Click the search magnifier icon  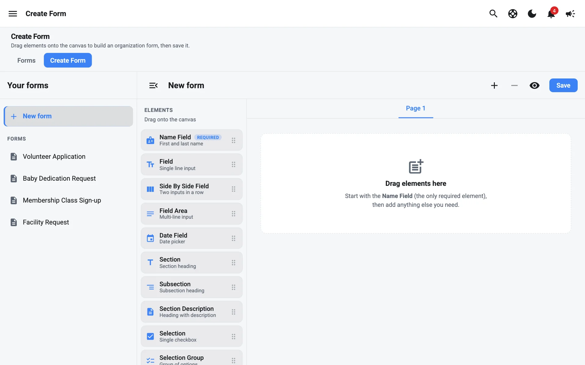pyautogui.click(x=493, y=14)
